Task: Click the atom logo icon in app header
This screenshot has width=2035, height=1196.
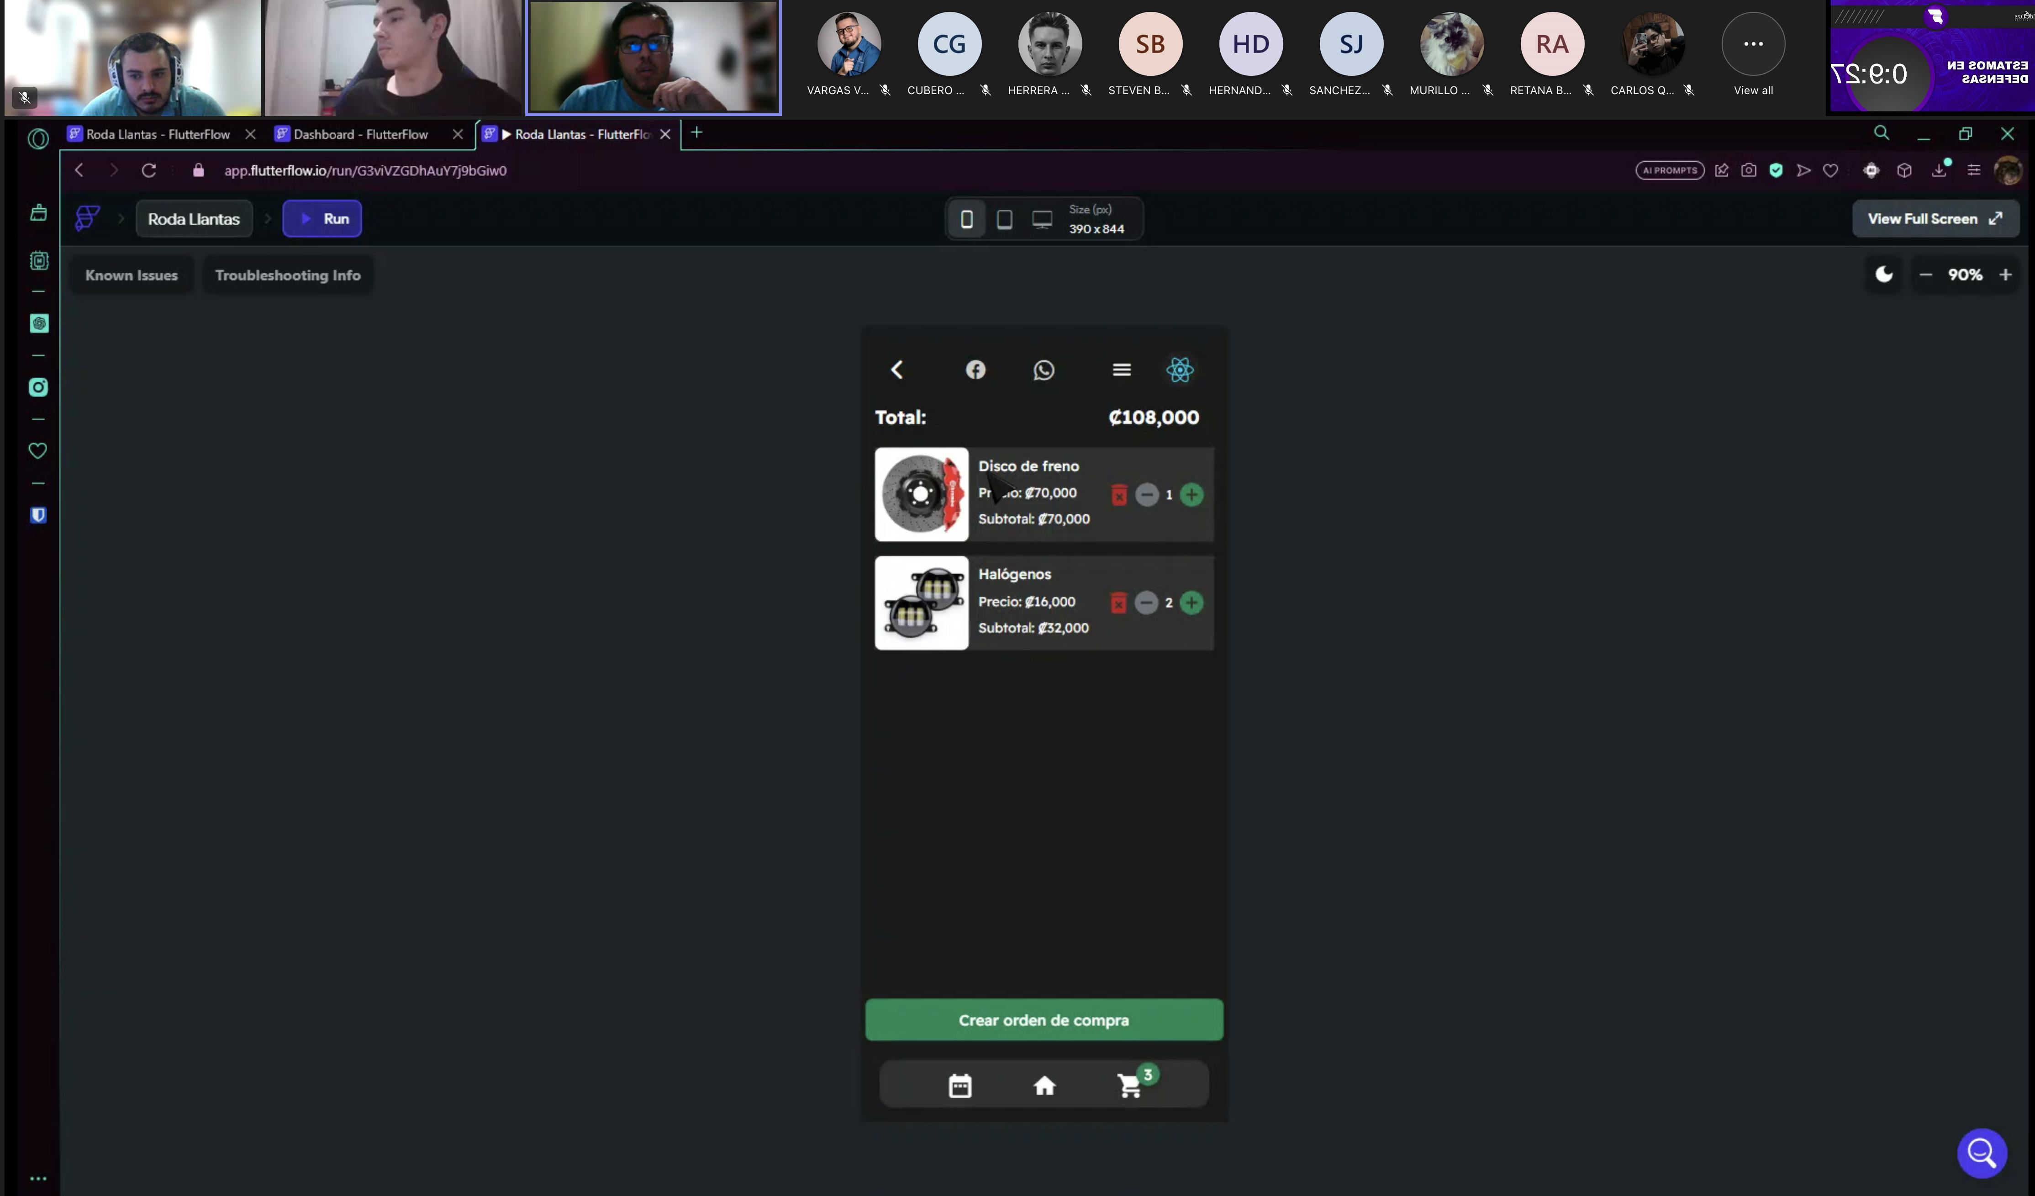Action: tap(1180, 370)
